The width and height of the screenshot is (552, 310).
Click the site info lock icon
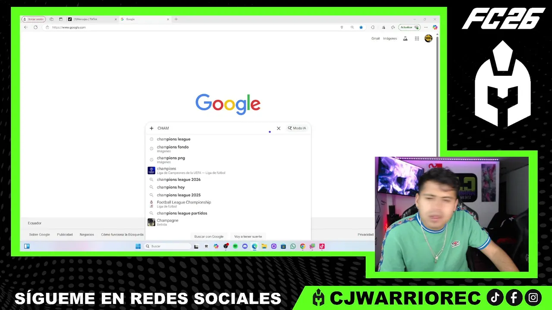tap(47, 27)
